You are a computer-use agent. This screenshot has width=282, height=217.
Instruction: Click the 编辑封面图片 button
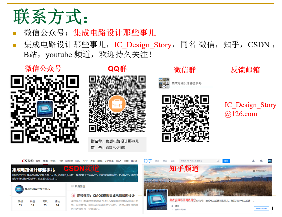coord(260,171)
